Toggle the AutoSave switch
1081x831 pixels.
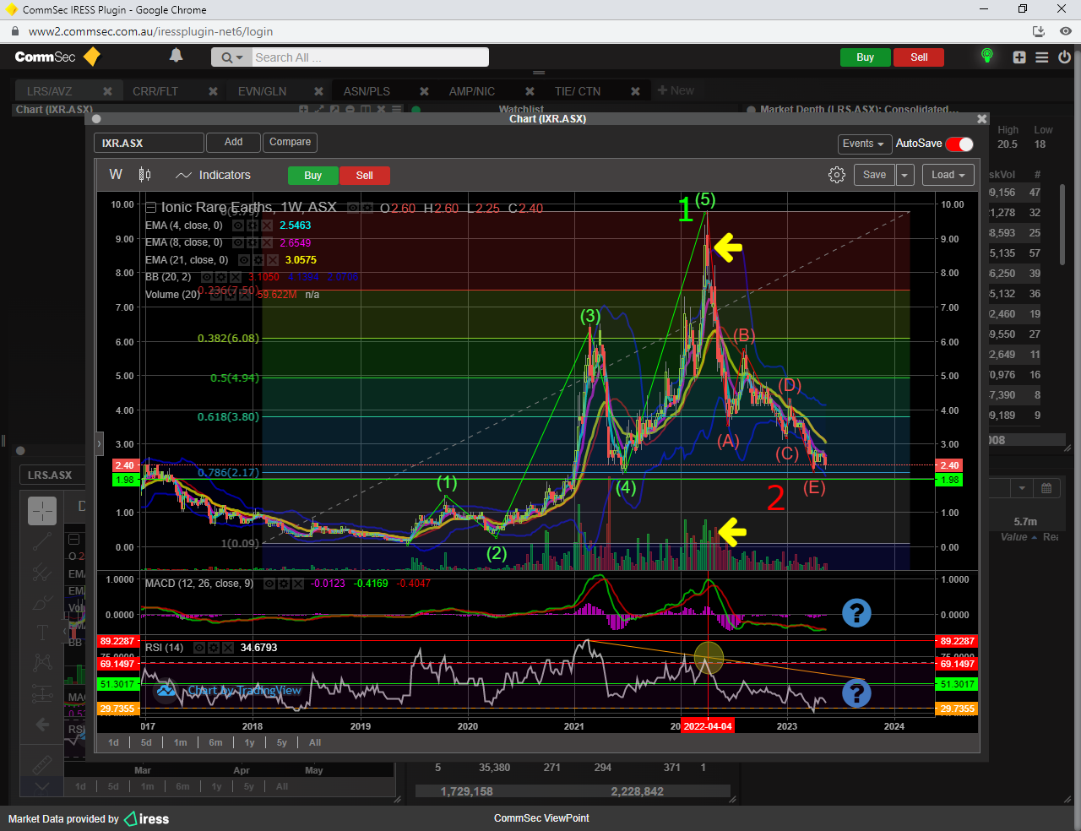coord(959,144)
